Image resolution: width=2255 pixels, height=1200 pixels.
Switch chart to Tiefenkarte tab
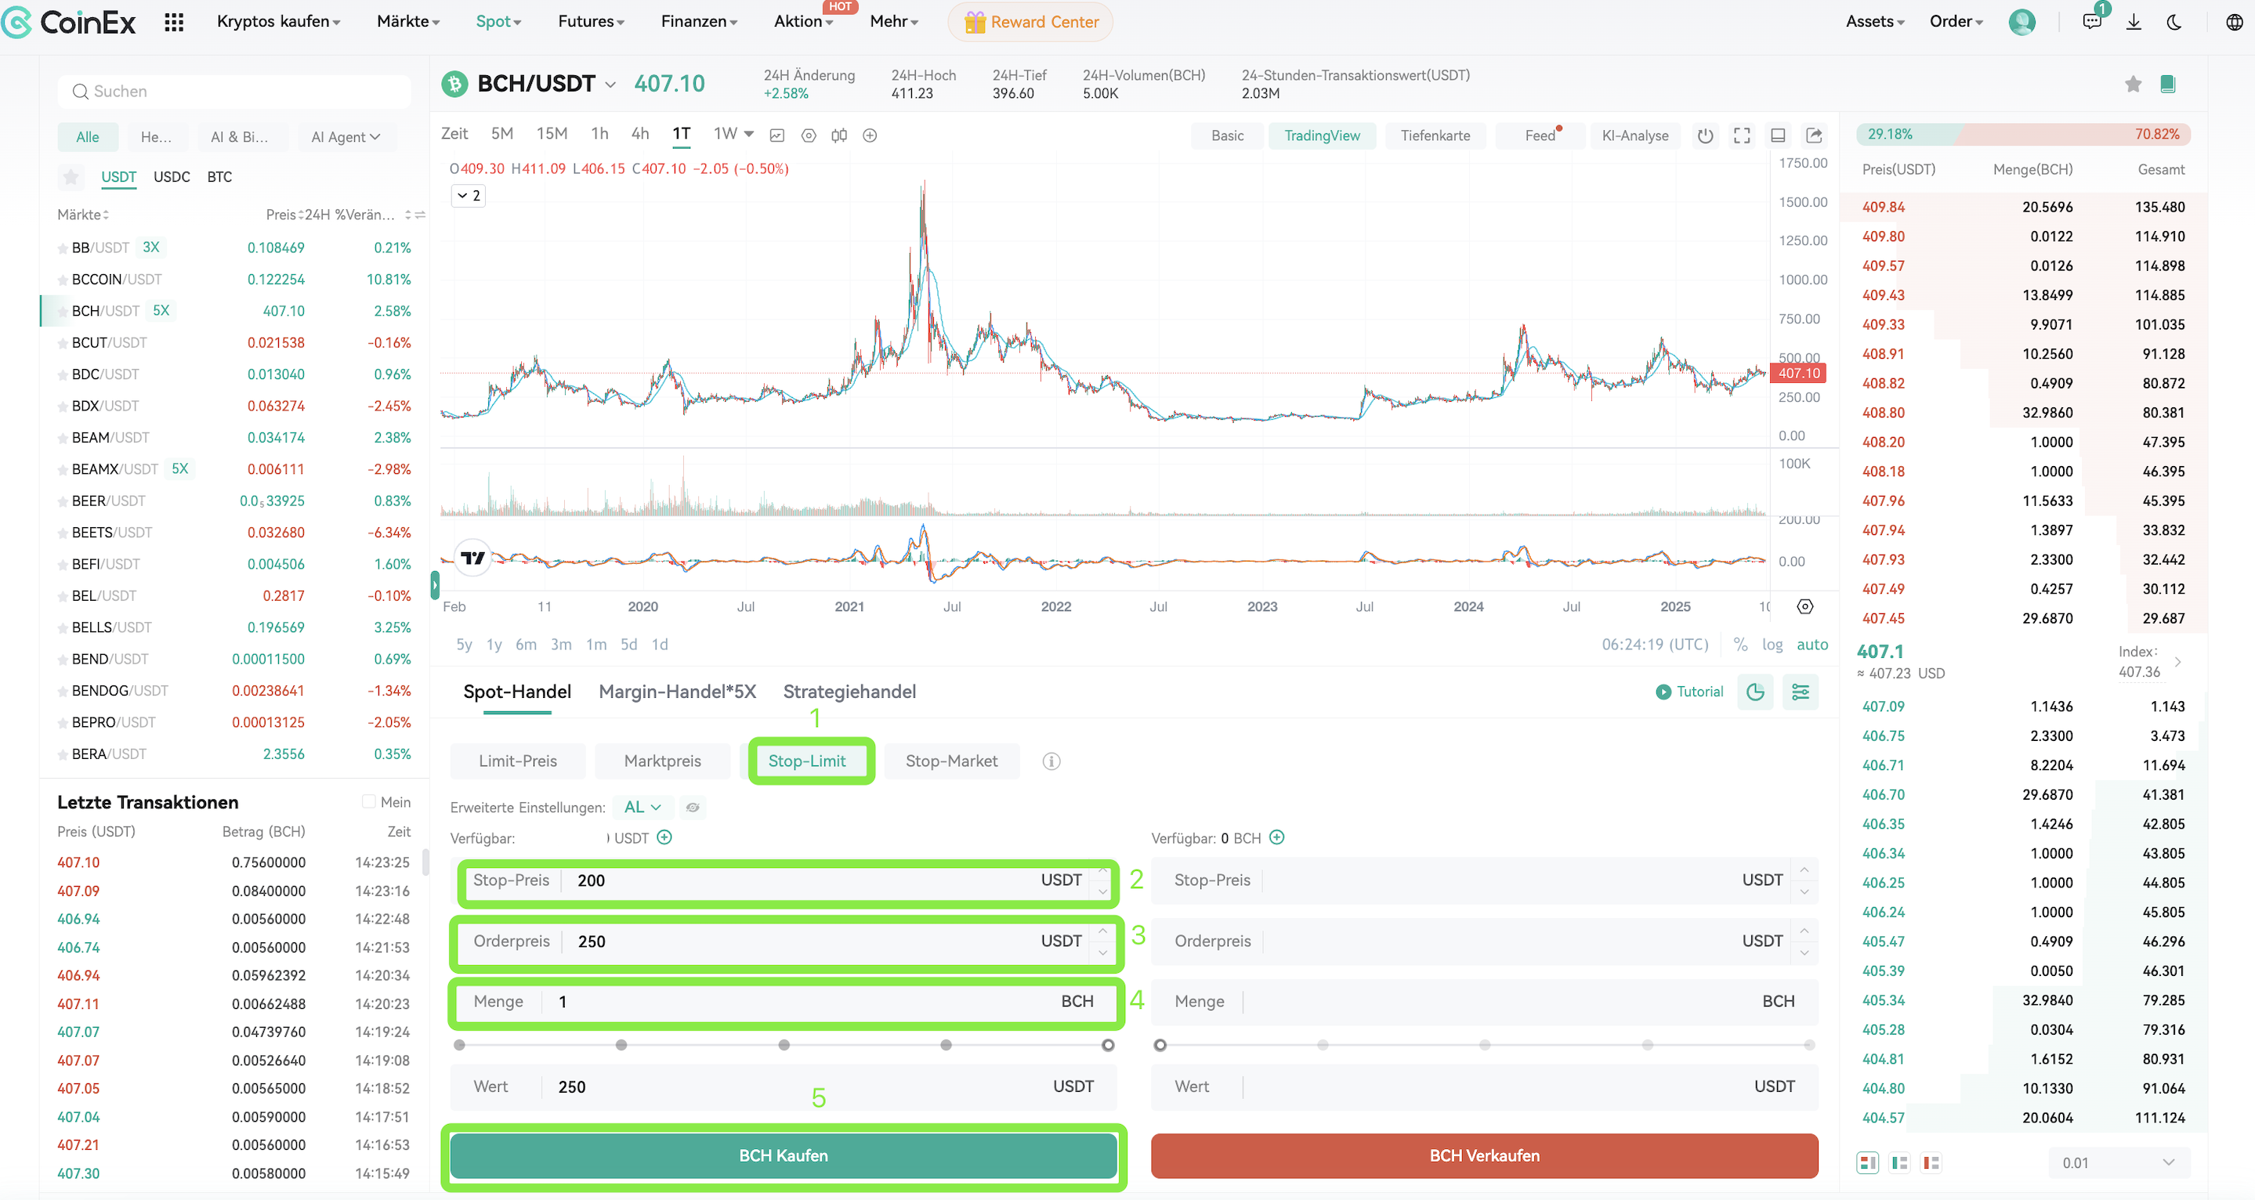1435,136
